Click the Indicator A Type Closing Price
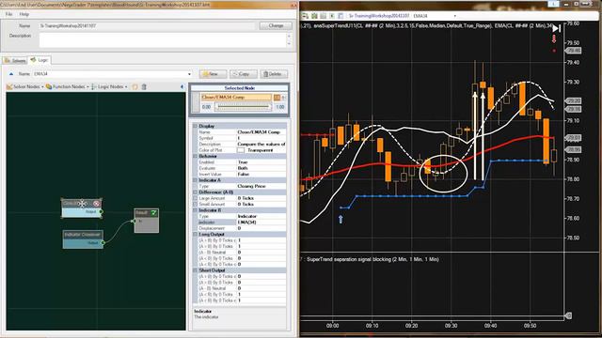This screenshot has height=338, width=602. [x=261, y=186]
